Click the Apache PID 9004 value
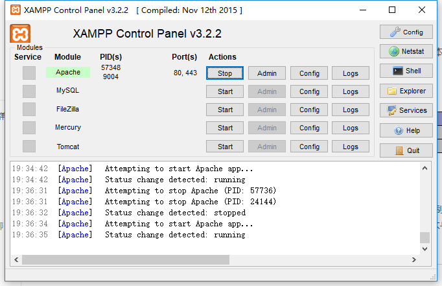Screen dimensions: 442x286 111,77
